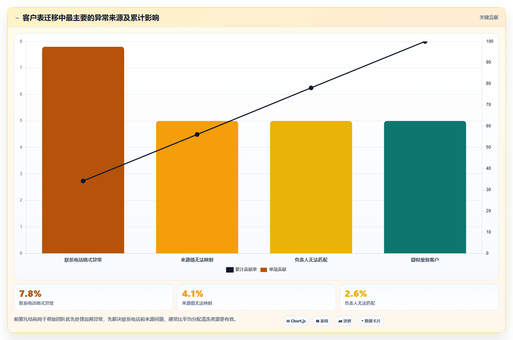
Task: Click the icon in the 表格 tag
Action: pyautogui.click(x=318, y=321)
